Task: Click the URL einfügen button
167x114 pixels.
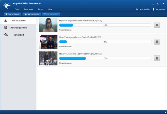Action: tap(12, 14)
